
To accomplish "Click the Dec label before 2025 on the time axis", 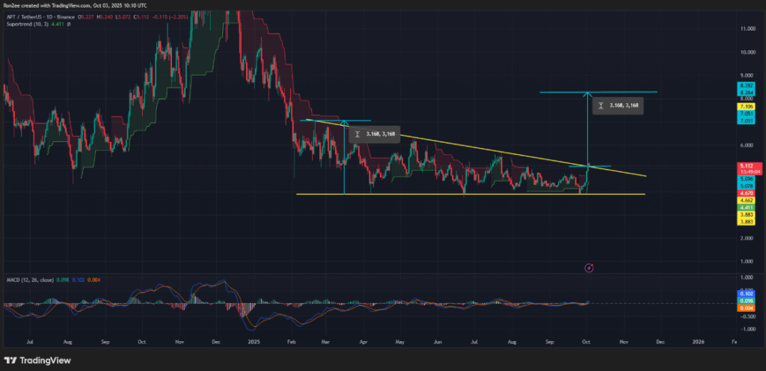I will 215,340.
